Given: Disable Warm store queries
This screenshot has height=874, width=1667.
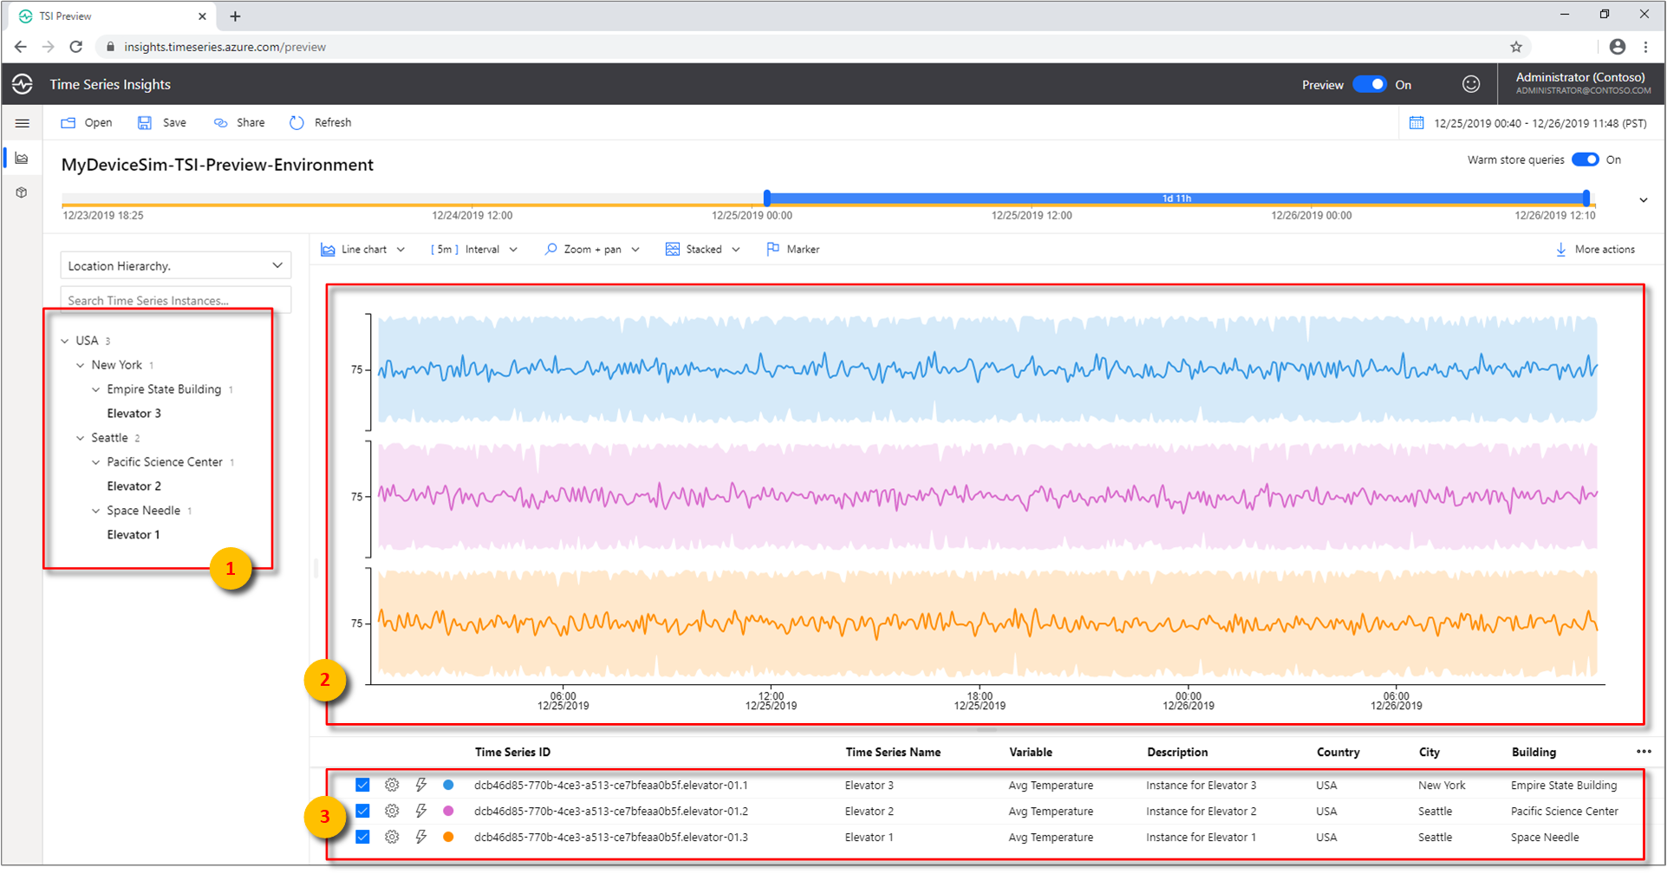Looking at the screenshot, I should (1586, 160).
